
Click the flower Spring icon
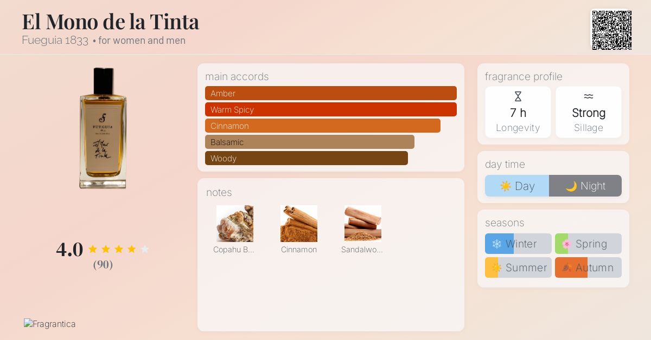(566, 244)
